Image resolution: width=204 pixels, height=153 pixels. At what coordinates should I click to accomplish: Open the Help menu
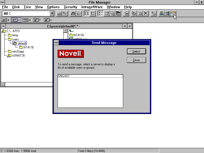[128, 7]
